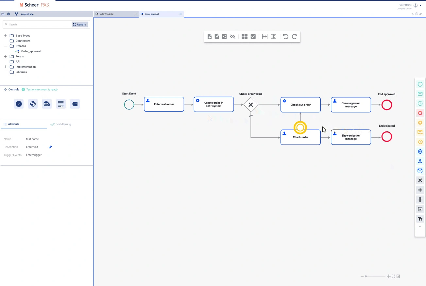Select the teal timer start event icon
The image size is (426, 286).
[420, 103]
